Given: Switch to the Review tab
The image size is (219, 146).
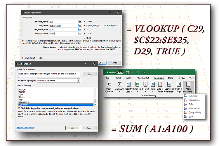Looking at the screenshot, I should coord(181,78).
